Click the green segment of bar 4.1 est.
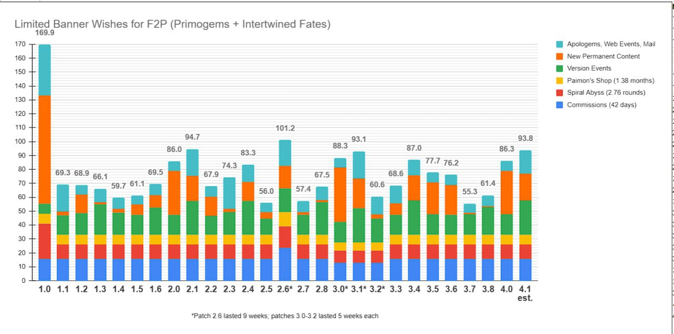The image size is (674, 334). (525, 218)
